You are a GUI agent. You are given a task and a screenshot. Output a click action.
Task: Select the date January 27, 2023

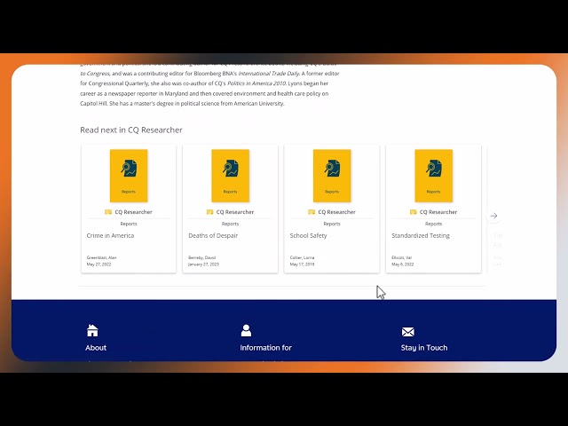click(203, 264)
